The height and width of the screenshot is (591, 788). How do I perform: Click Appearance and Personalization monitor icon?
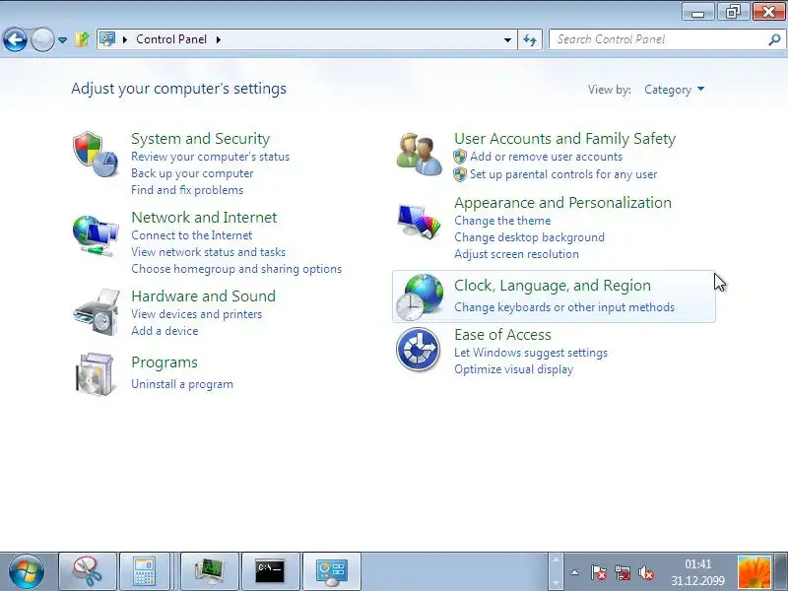click(x=419, y=221)
